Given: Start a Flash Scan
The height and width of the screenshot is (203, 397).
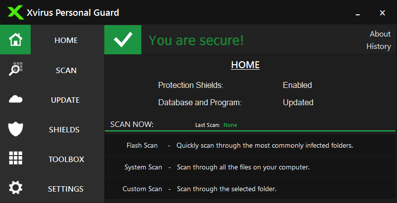Looking at the screenshot, I should (142, 145).
